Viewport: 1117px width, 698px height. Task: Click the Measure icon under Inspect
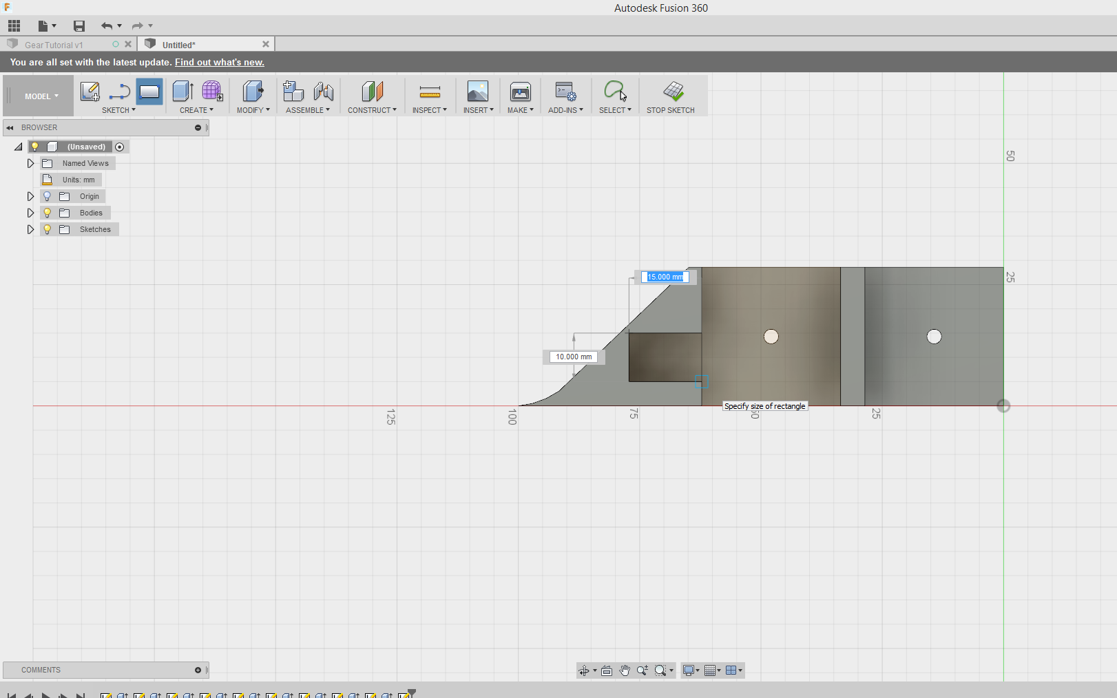430,92
